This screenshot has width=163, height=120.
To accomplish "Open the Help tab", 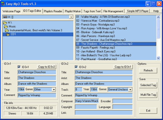I will tap(156, 11).
